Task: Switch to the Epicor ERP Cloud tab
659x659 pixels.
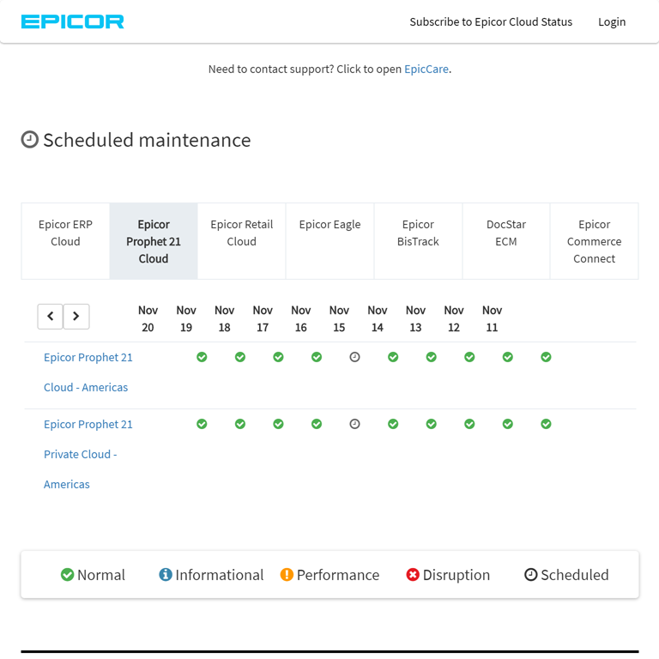Action: [x=65, y=233]
